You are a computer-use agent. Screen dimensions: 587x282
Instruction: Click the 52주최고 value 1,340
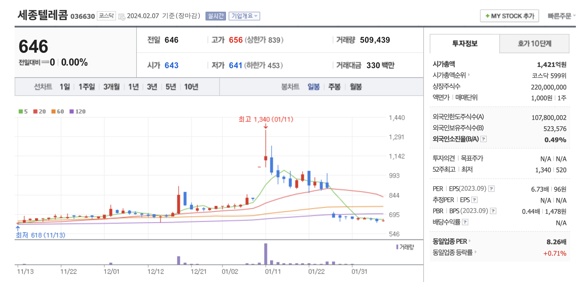click(543, 170)
